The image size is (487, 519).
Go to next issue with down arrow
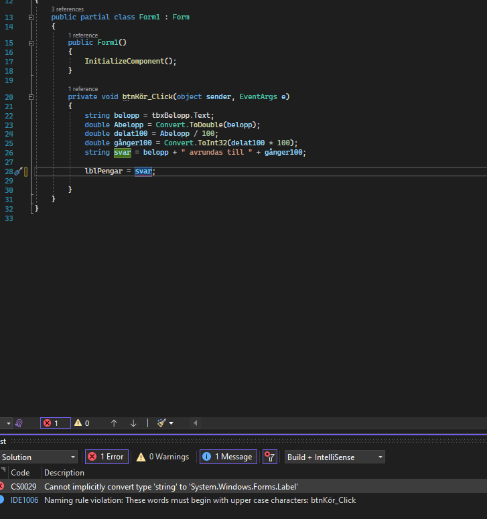[133, 423]
